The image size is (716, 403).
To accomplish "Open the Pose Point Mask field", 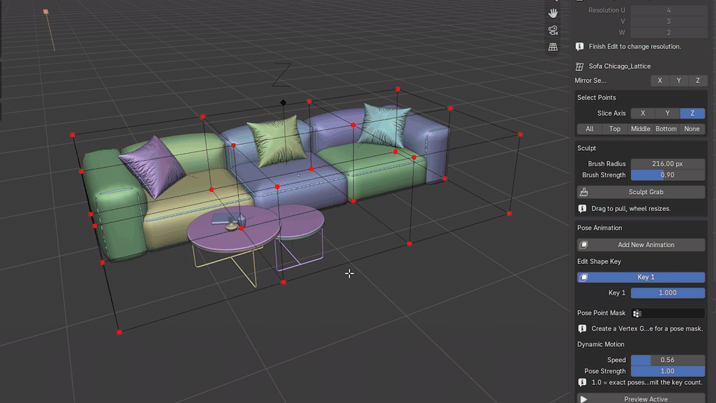I will click(668, 313).
